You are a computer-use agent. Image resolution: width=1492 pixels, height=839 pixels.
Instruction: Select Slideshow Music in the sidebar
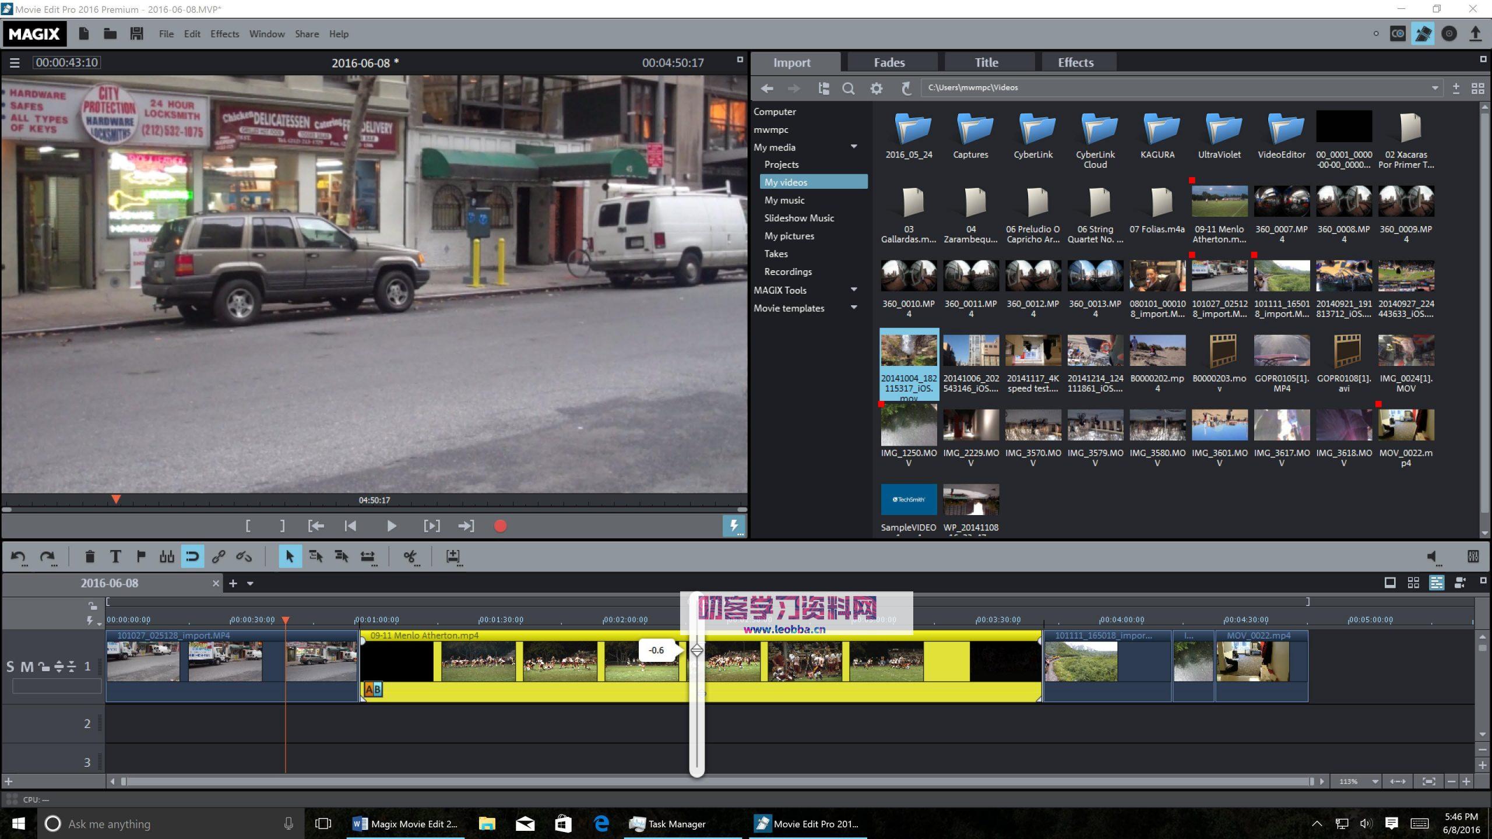tap(799, 218)
